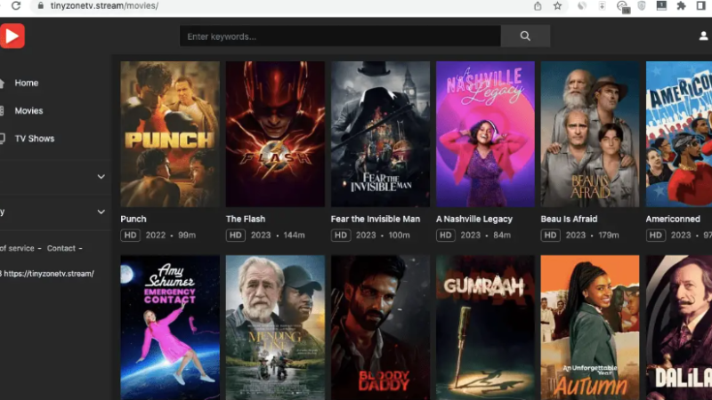This screenshot has height=400, width=712.
Task: Open The Flash movie title link
Action: click(246, 219)
